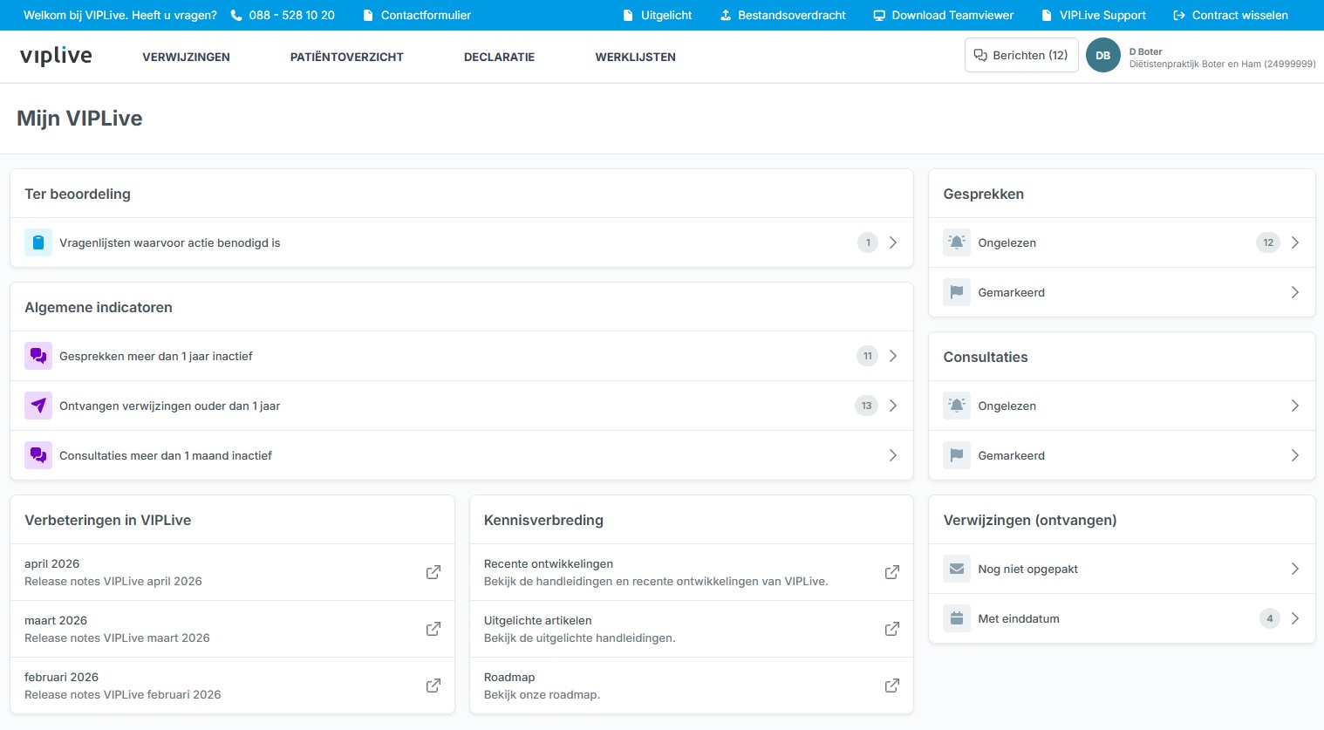
Task: Open Uitgelichte artikelen external link icon
Action: click(891, 629)
